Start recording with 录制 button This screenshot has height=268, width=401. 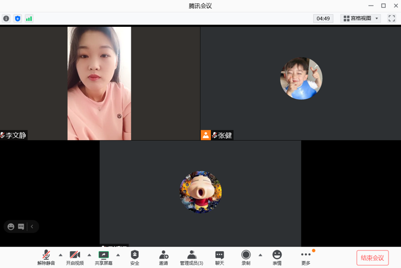(246, 258)
